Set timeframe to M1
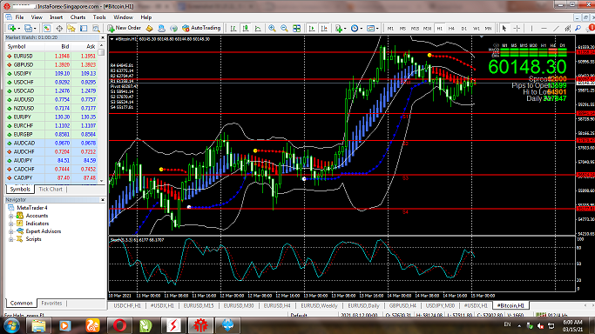Screen dimensions: 595x334 click(390, 29)
